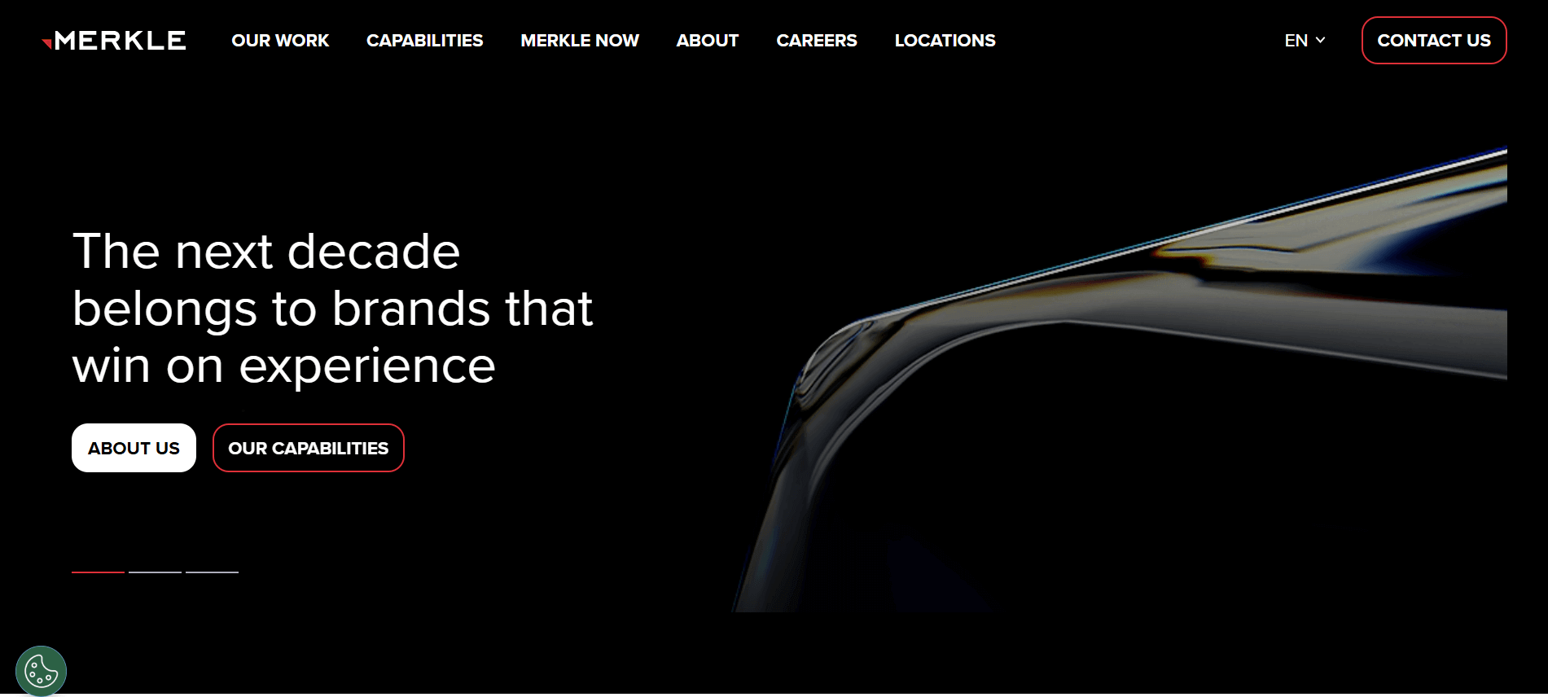1548x697 pixels.
Task: Jump to the third slide indicator
Action: point(212,572)
